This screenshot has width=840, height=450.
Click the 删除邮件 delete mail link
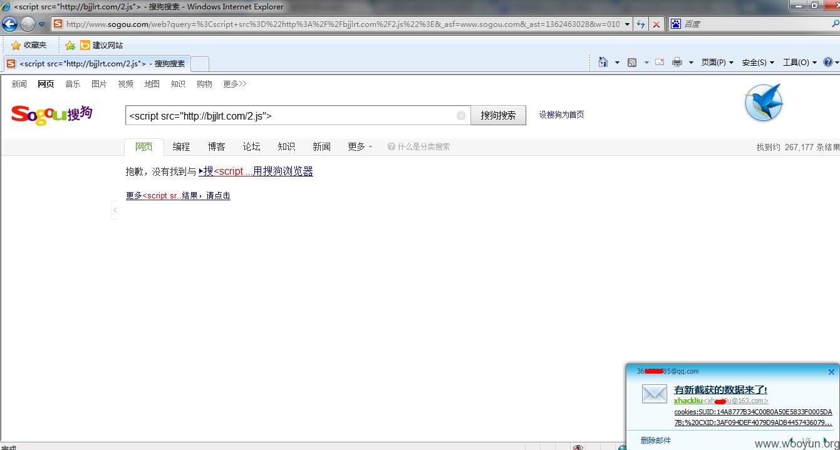pyautogui.click(x=655, y=440)
